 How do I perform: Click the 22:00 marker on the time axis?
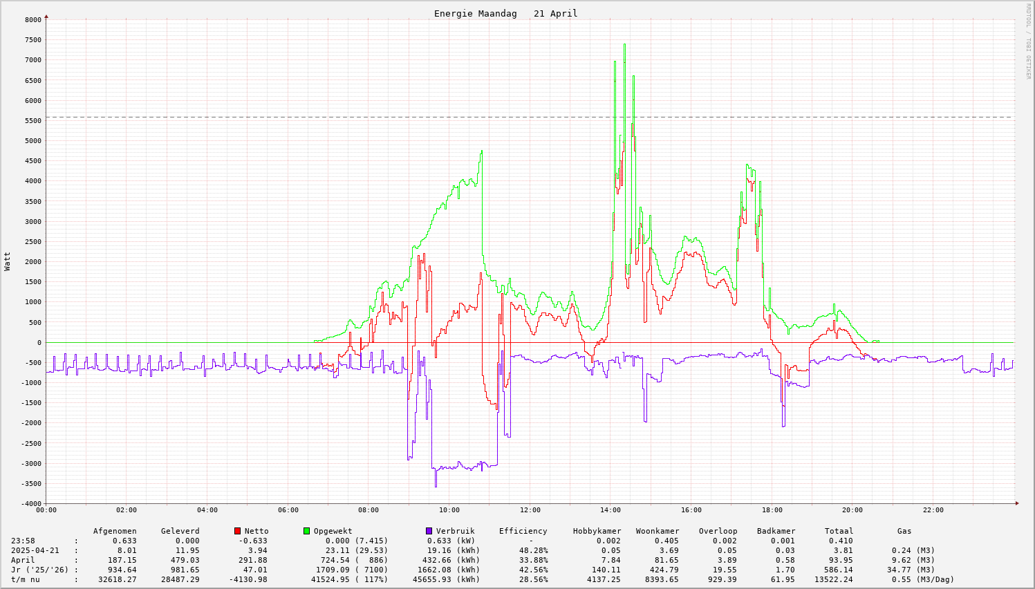coord(933,511)
